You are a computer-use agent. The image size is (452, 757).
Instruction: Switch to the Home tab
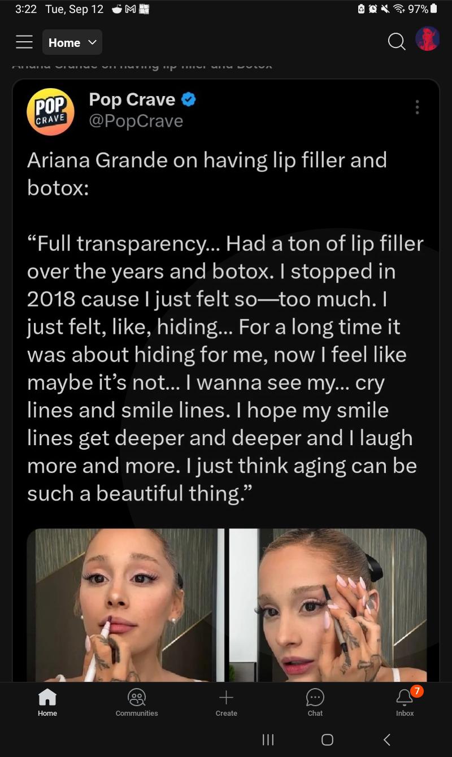[x=47, y=702]
